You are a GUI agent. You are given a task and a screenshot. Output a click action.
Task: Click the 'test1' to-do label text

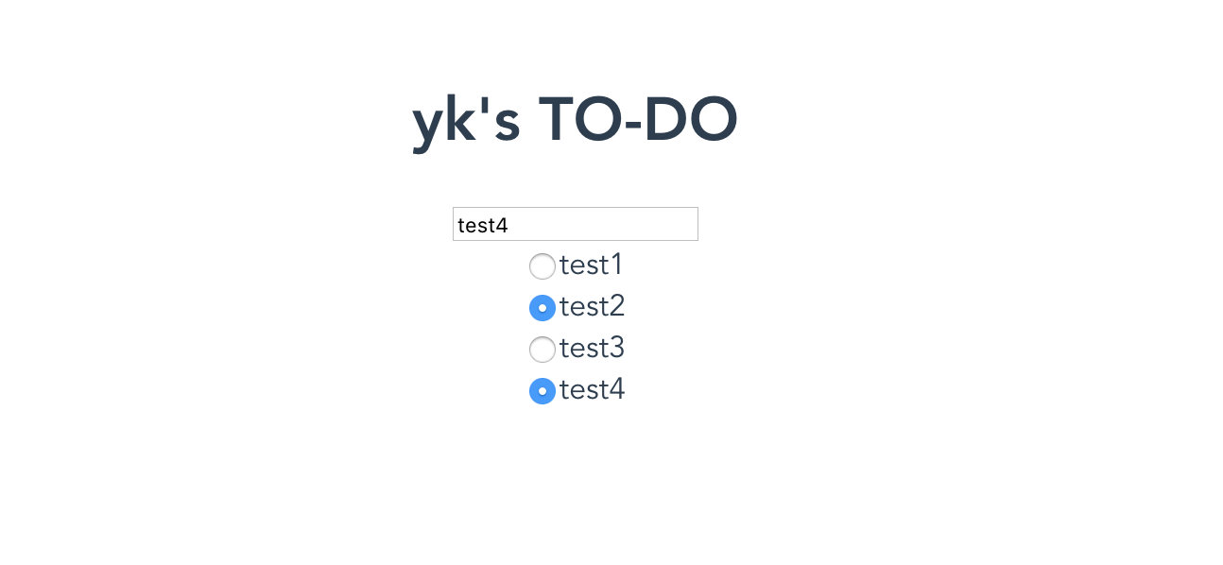click(591, 265)
